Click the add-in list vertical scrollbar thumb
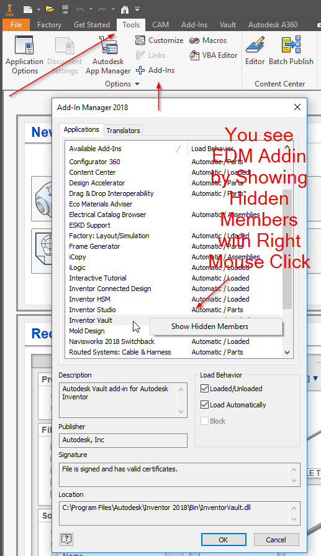 click(287, 249)
